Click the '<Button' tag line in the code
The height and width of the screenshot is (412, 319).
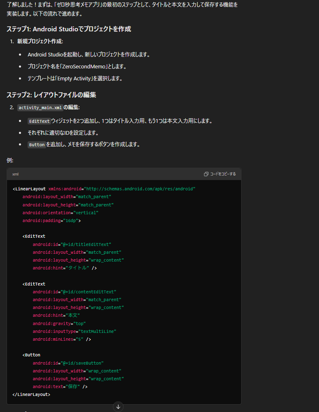coord(32,355)
